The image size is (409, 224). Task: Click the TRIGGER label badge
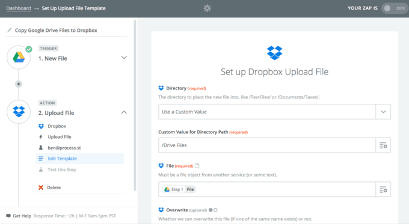49,48
